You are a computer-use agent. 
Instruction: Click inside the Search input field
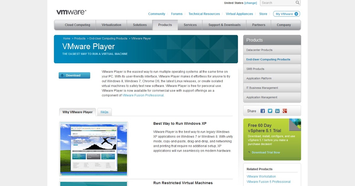coord(278,3)
